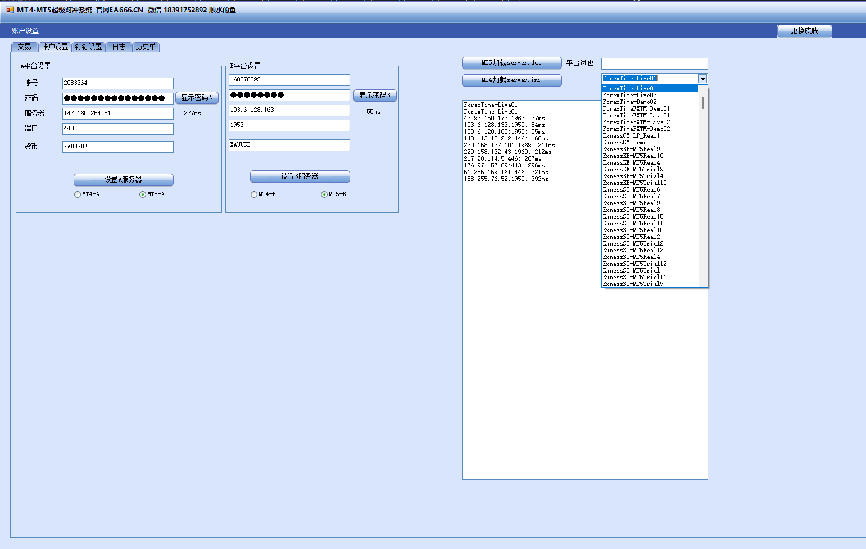Image resolution: width=866 pixels, height=549 pixels.
Task: Choose ExnessSC-MT5Trial12 from the dropdown
Action: pyautogui.click(x=634, y=264)
